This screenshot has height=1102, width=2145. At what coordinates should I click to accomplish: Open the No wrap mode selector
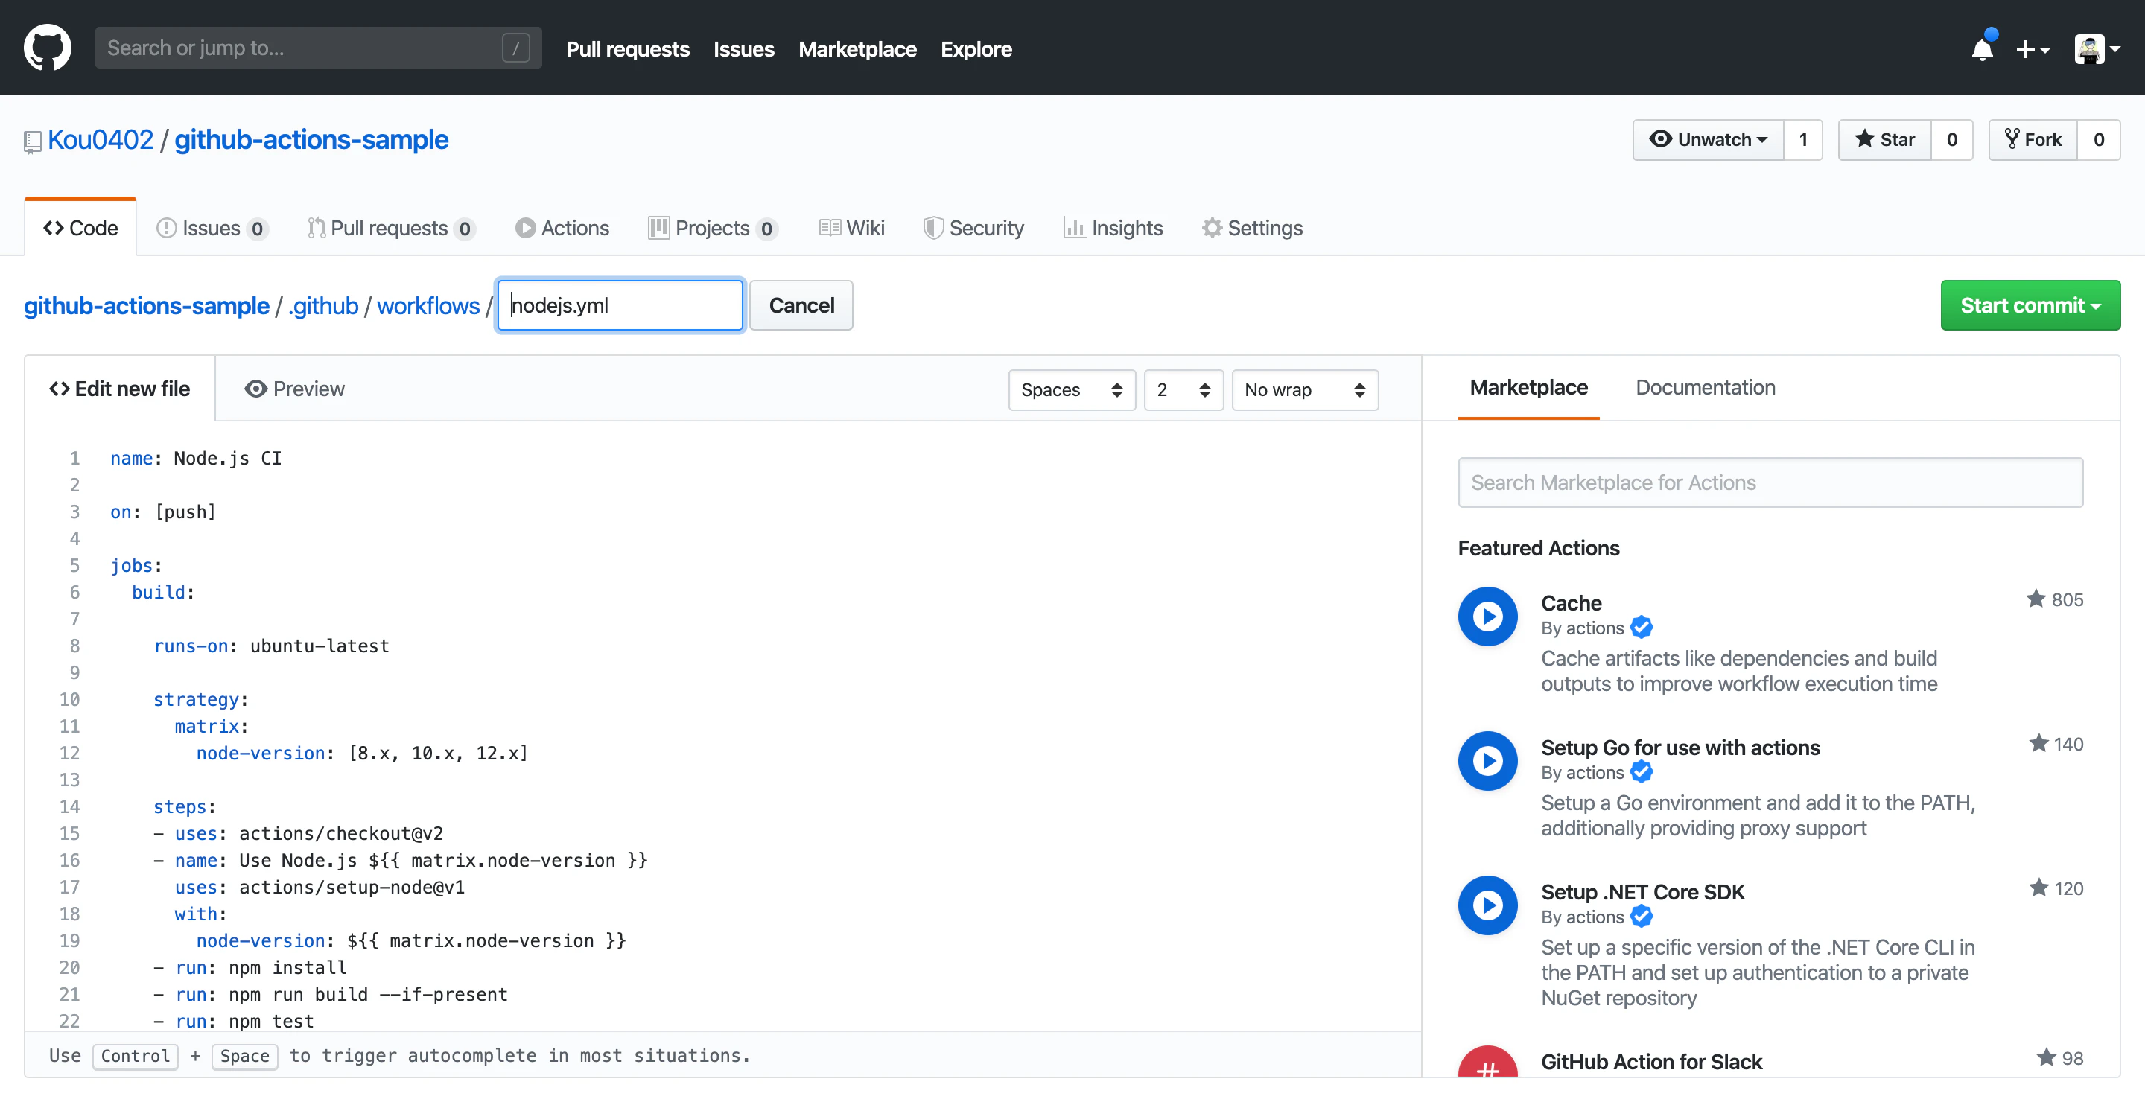[1305, 390]
